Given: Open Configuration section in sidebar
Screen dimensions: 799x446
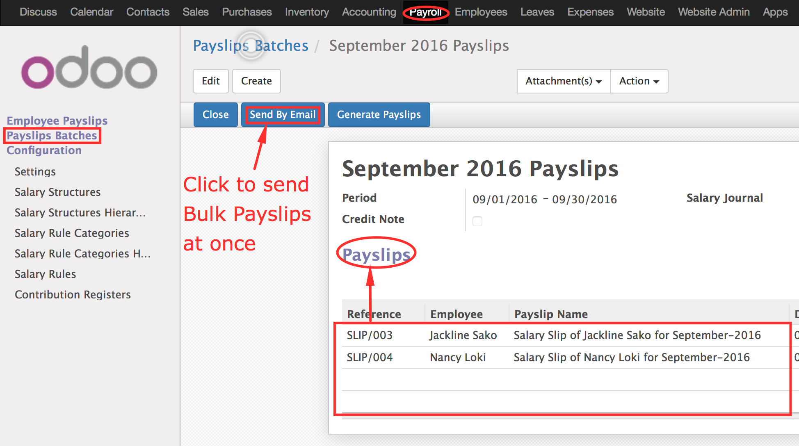Looking at the screenshot, I should click(44, 150).
